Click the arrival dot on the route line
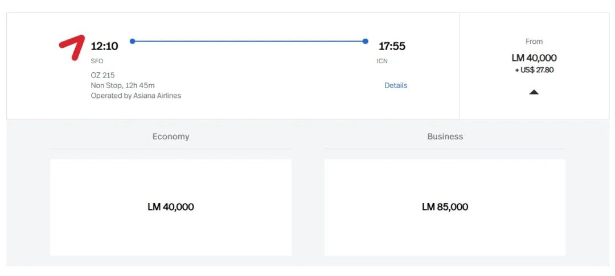The width and height of the screenshot is (615, 276). [365, 41]
